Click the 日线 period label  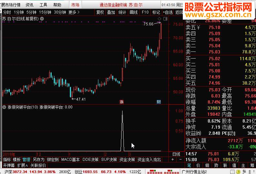pos(176,154)
